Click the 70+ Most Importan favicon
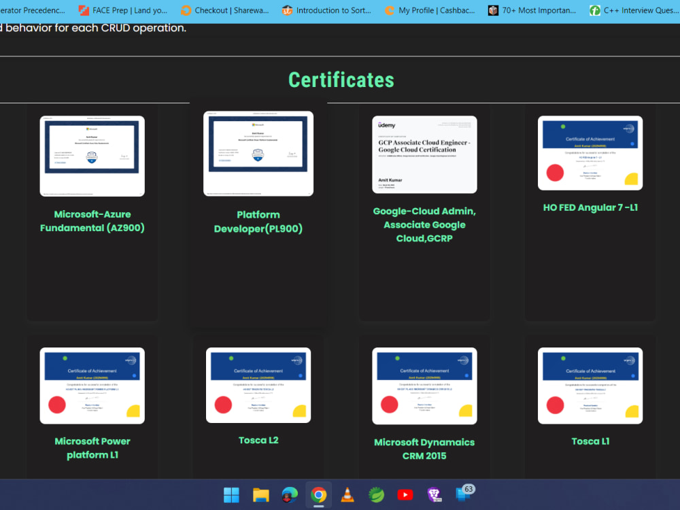Viewport: 680px width, 510px height. tap(493, 10)
